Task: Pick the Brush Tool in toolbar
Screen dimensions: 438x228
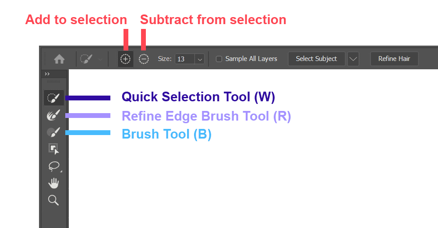Action: click(x=53, y=132)
